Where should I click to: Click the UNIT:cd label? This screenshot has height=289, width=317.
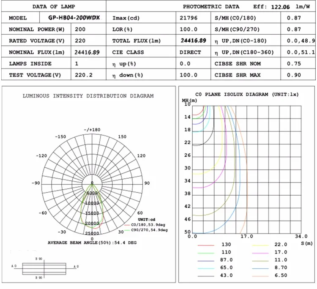(146, 219)
